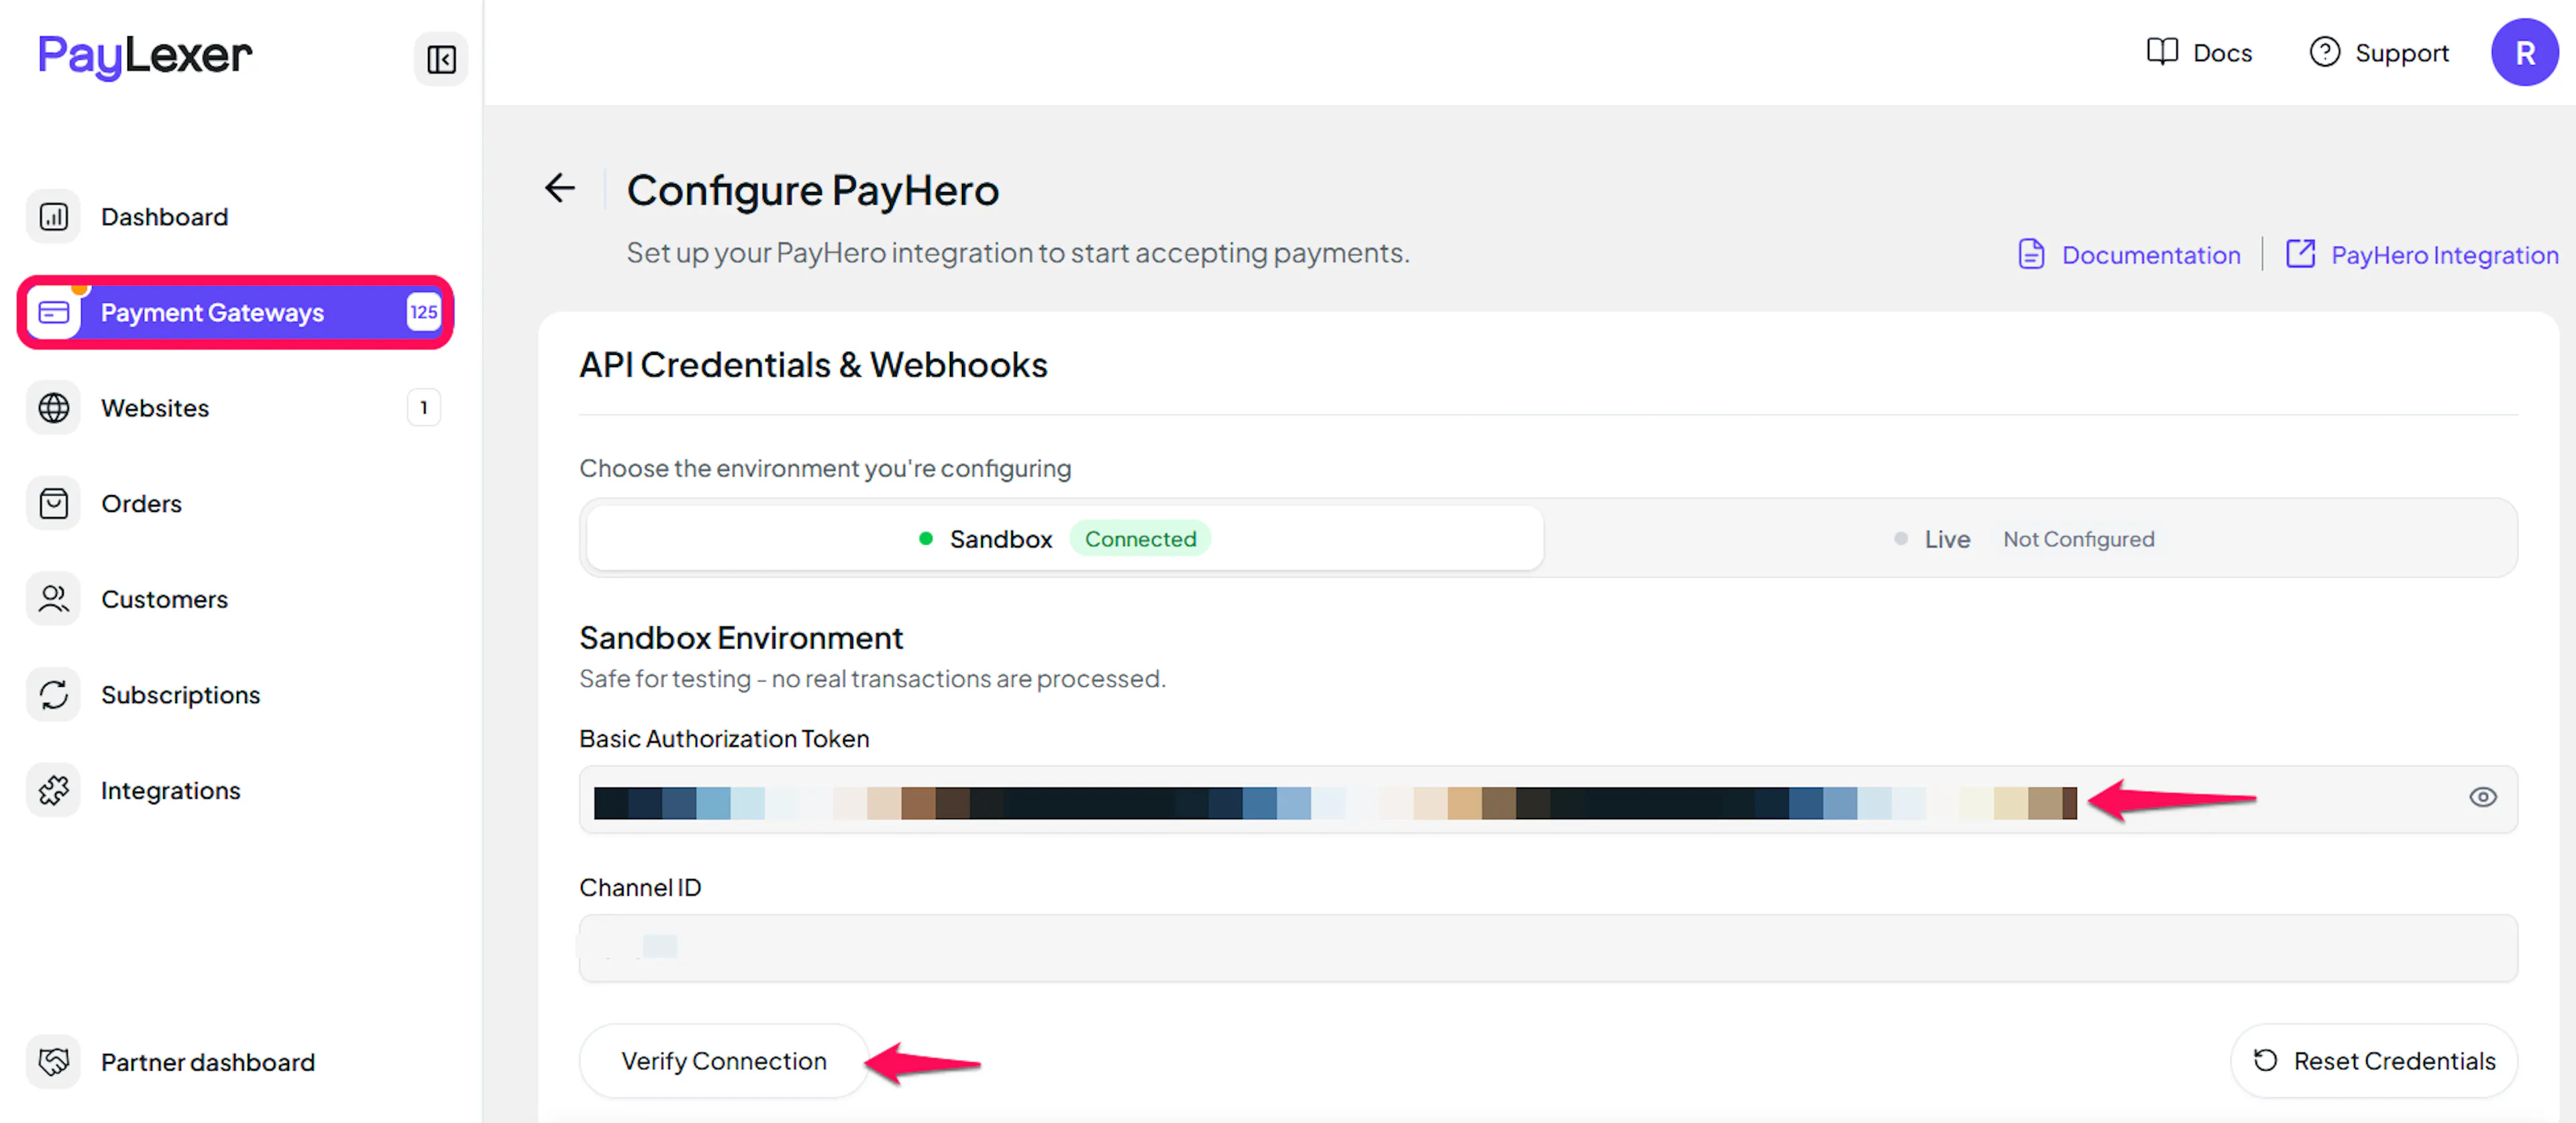Click the Basic Authorization Token label
The image size is (2576, 1123).
724,738
